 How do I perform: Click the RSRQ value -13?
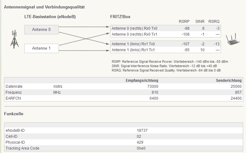(x=217, y=44)
